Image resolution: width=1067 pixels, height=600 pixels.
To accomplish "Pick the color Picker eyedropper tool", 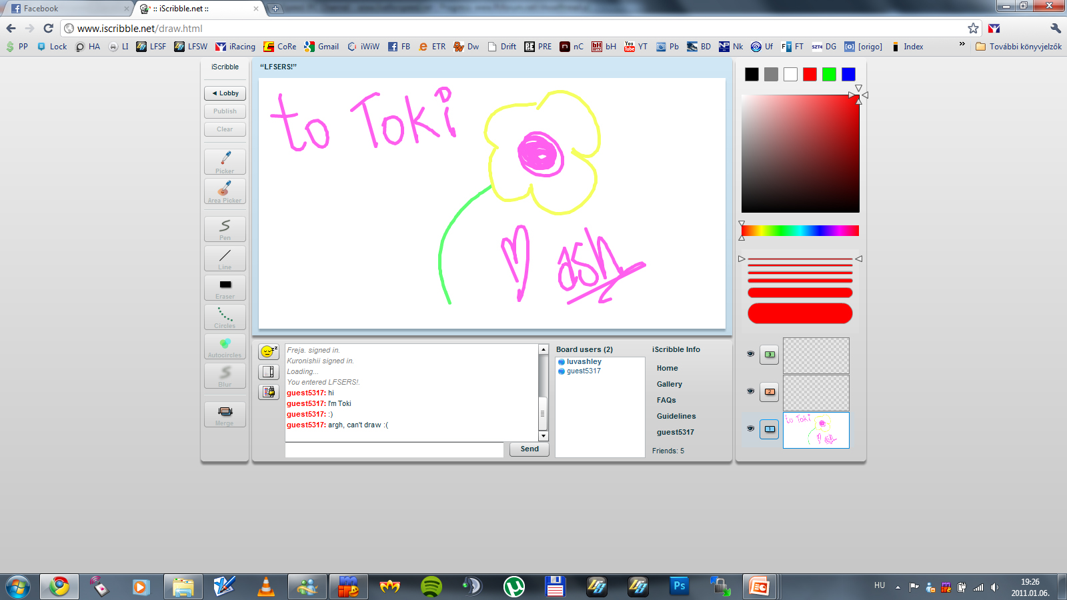I will [225, 161].
